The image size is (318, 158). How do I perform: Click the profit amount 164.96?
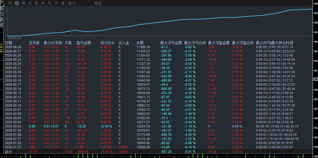pos(81,64)
